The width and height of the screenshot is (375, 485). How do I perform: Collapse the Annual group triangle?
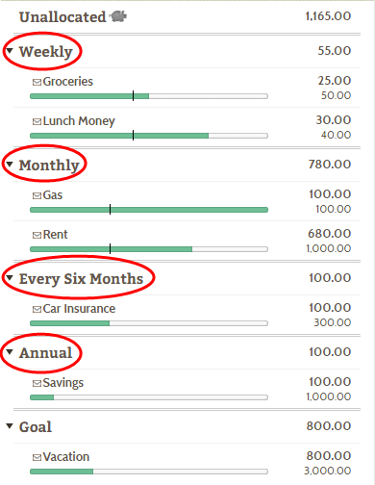[x=10, y=352]
